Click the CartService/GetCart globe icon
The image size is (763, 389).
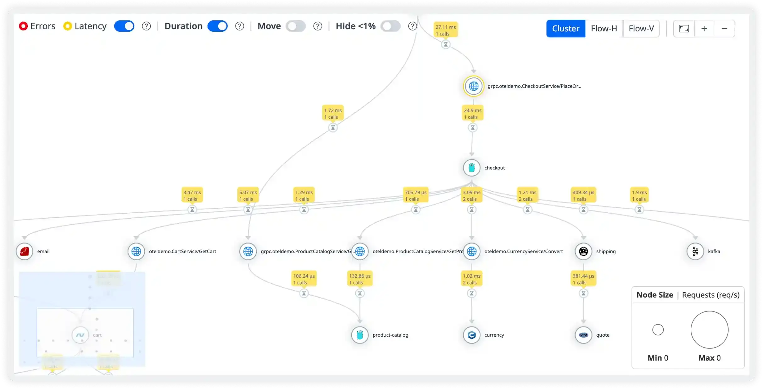[136, 251]
